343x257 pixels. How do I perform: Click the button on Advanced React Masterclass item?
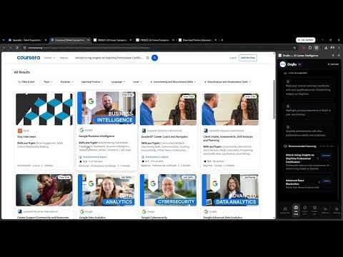(x=326, y=181)
